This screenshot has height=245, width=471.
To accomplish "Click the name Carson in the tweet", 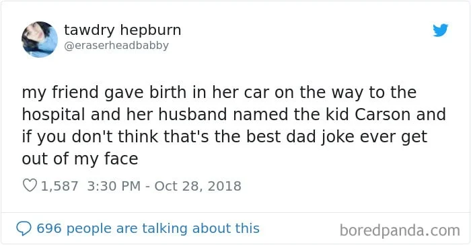I will pyautogui.click(x=382, y=115).
